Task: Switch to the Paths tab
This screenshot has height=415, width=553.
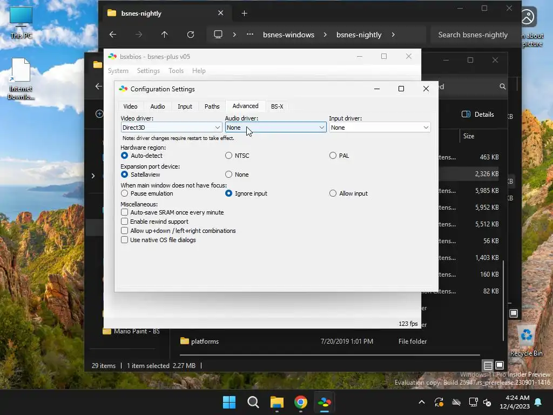Action: (212, 106)
